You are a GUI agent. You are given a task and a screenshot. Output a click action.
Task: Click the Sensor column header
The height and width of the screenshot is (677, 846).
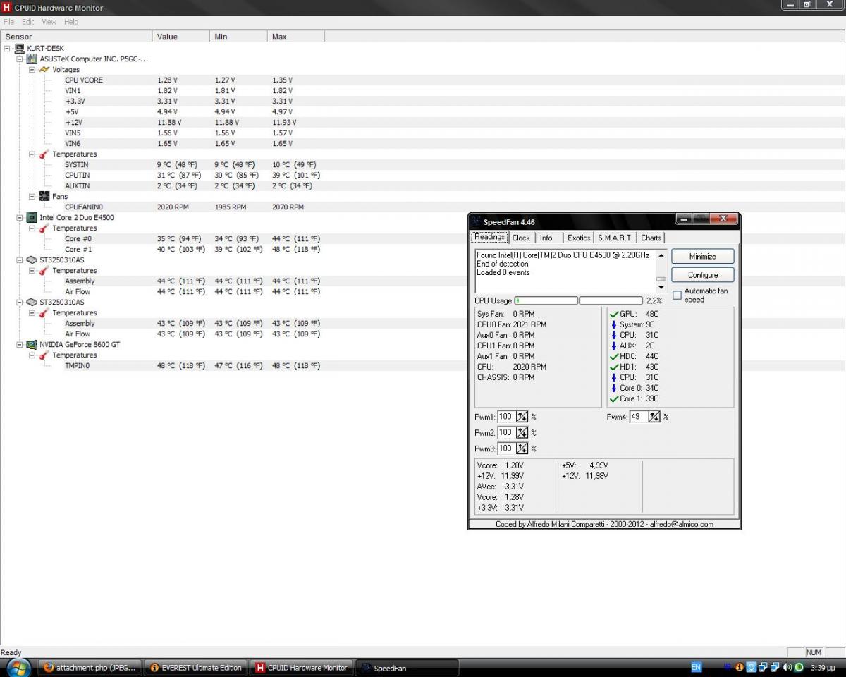[76, 37]
